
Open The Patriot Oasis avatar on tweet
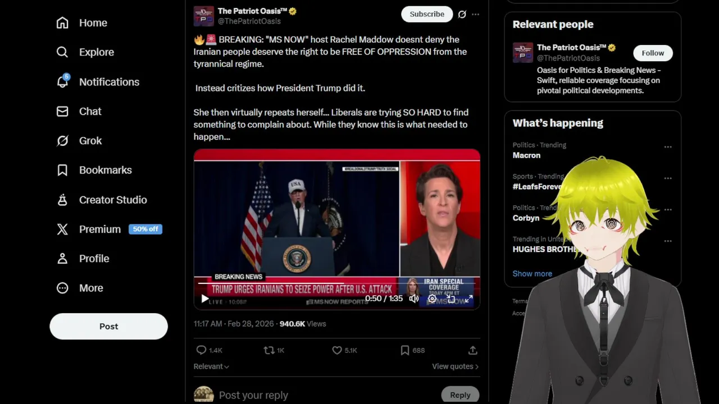click(204, 16)
